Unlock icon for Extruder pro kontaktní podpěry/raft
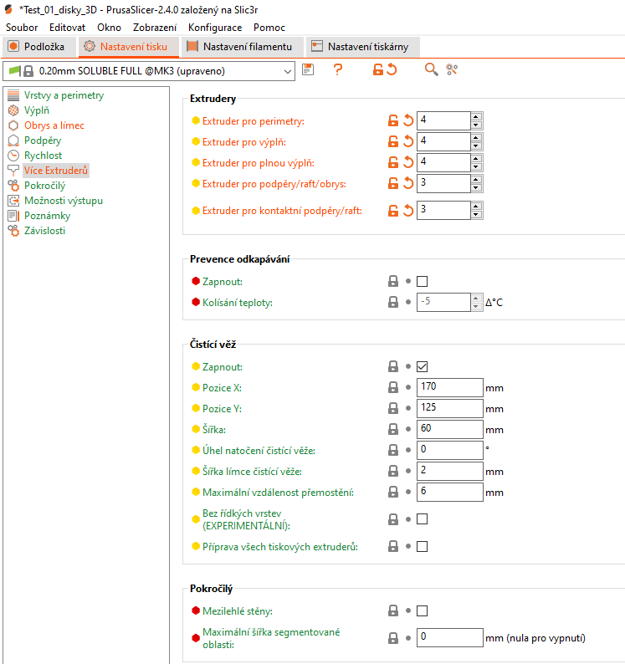Viewport: 625px width, 664px height. [392, 211]
